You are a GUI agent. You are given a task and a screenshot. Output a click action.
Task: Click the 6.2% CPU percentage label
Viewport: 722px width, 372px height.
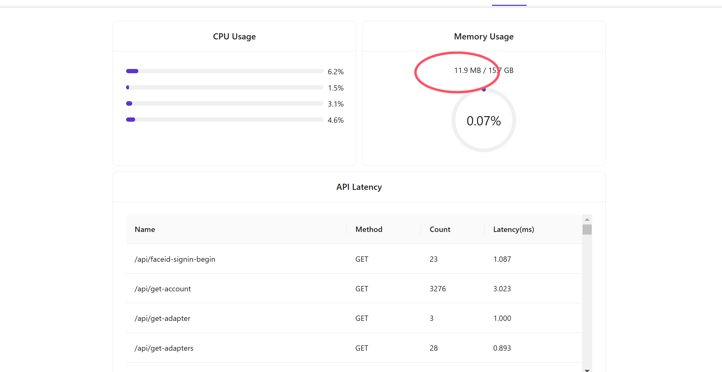click(336, 72)
